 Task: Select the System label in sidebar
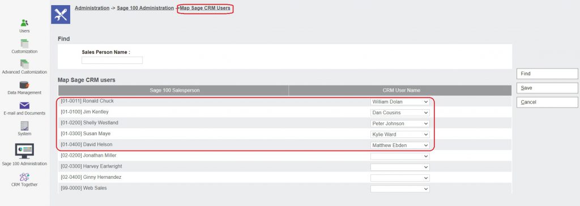(x=24, y=134)
